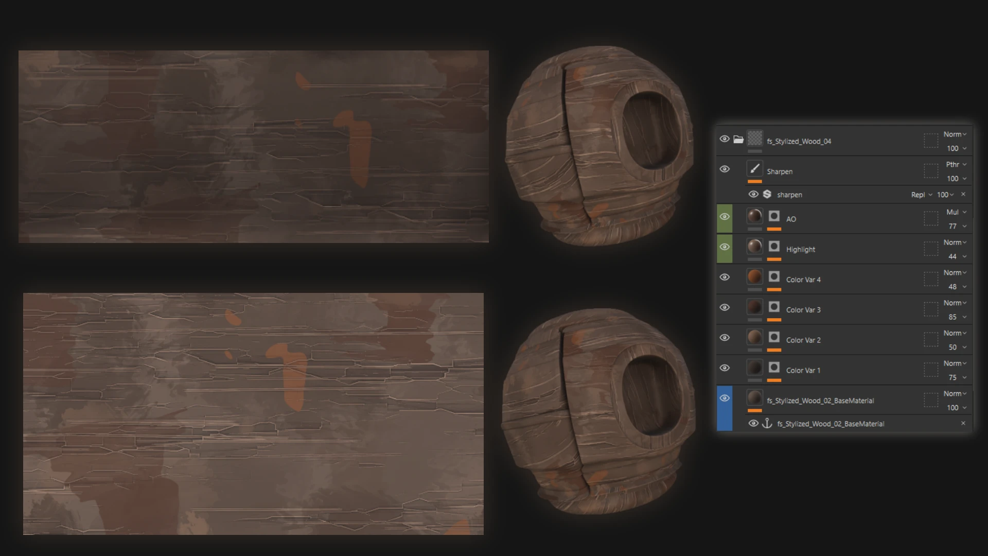This screenshot has width=988, height=556.
Task: Select the Sharpen layer name
Action: tap(780, 171)
